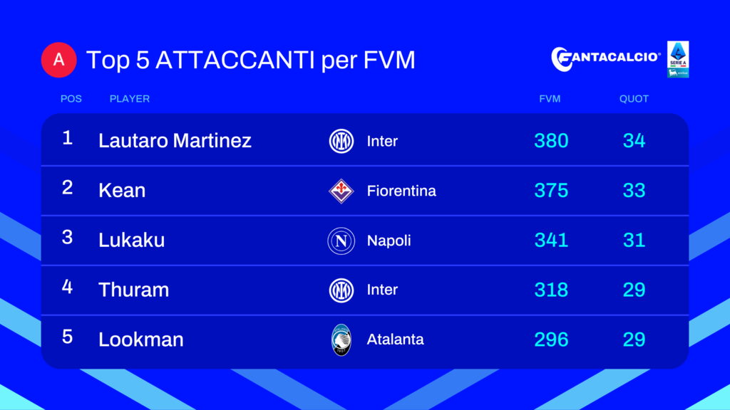Click the red A attaccanti badge
Viewport: 730px width, 410px height.
click(58, 60)
